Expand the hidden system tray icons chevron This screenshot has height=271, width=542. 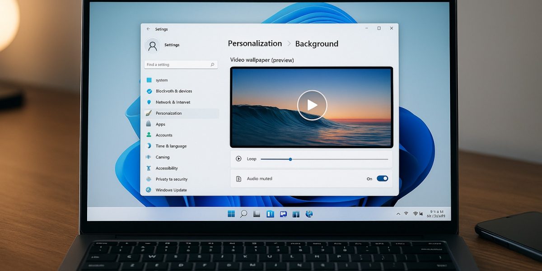tap(398, 214)
